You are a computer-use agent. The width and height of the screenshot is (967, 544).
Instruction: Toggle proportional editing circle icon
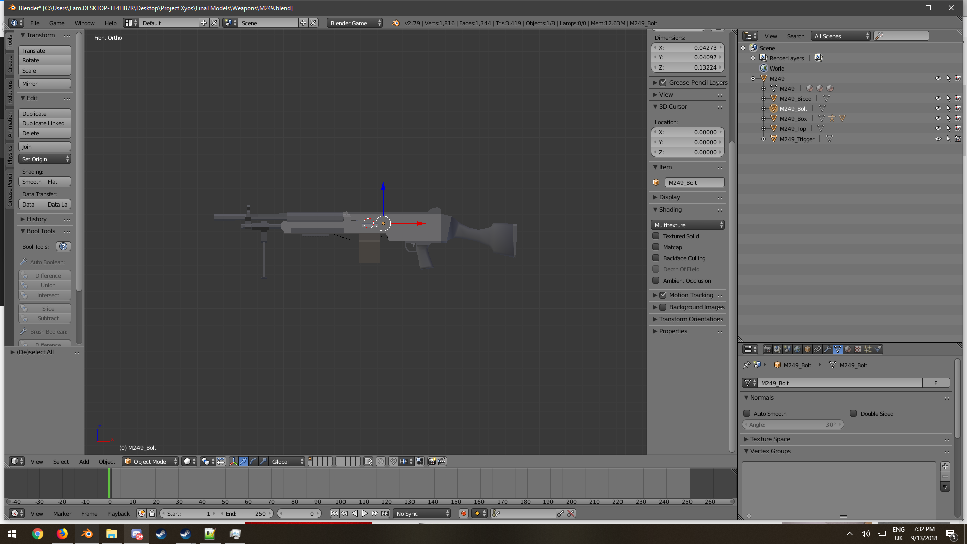tap(381, 461)
